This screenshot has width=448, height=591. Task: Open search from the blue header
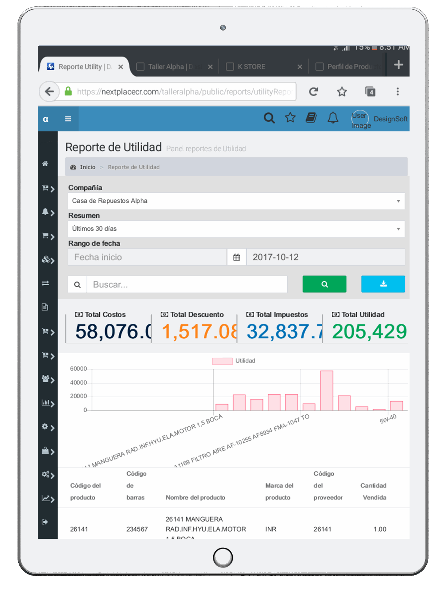click(x=269, y=118)
